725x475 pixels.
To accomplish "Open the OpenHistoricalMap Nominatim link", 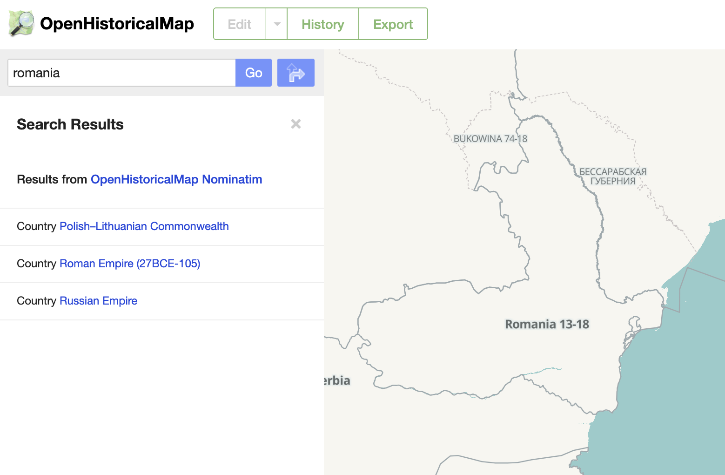I will (x=176, y=179).
